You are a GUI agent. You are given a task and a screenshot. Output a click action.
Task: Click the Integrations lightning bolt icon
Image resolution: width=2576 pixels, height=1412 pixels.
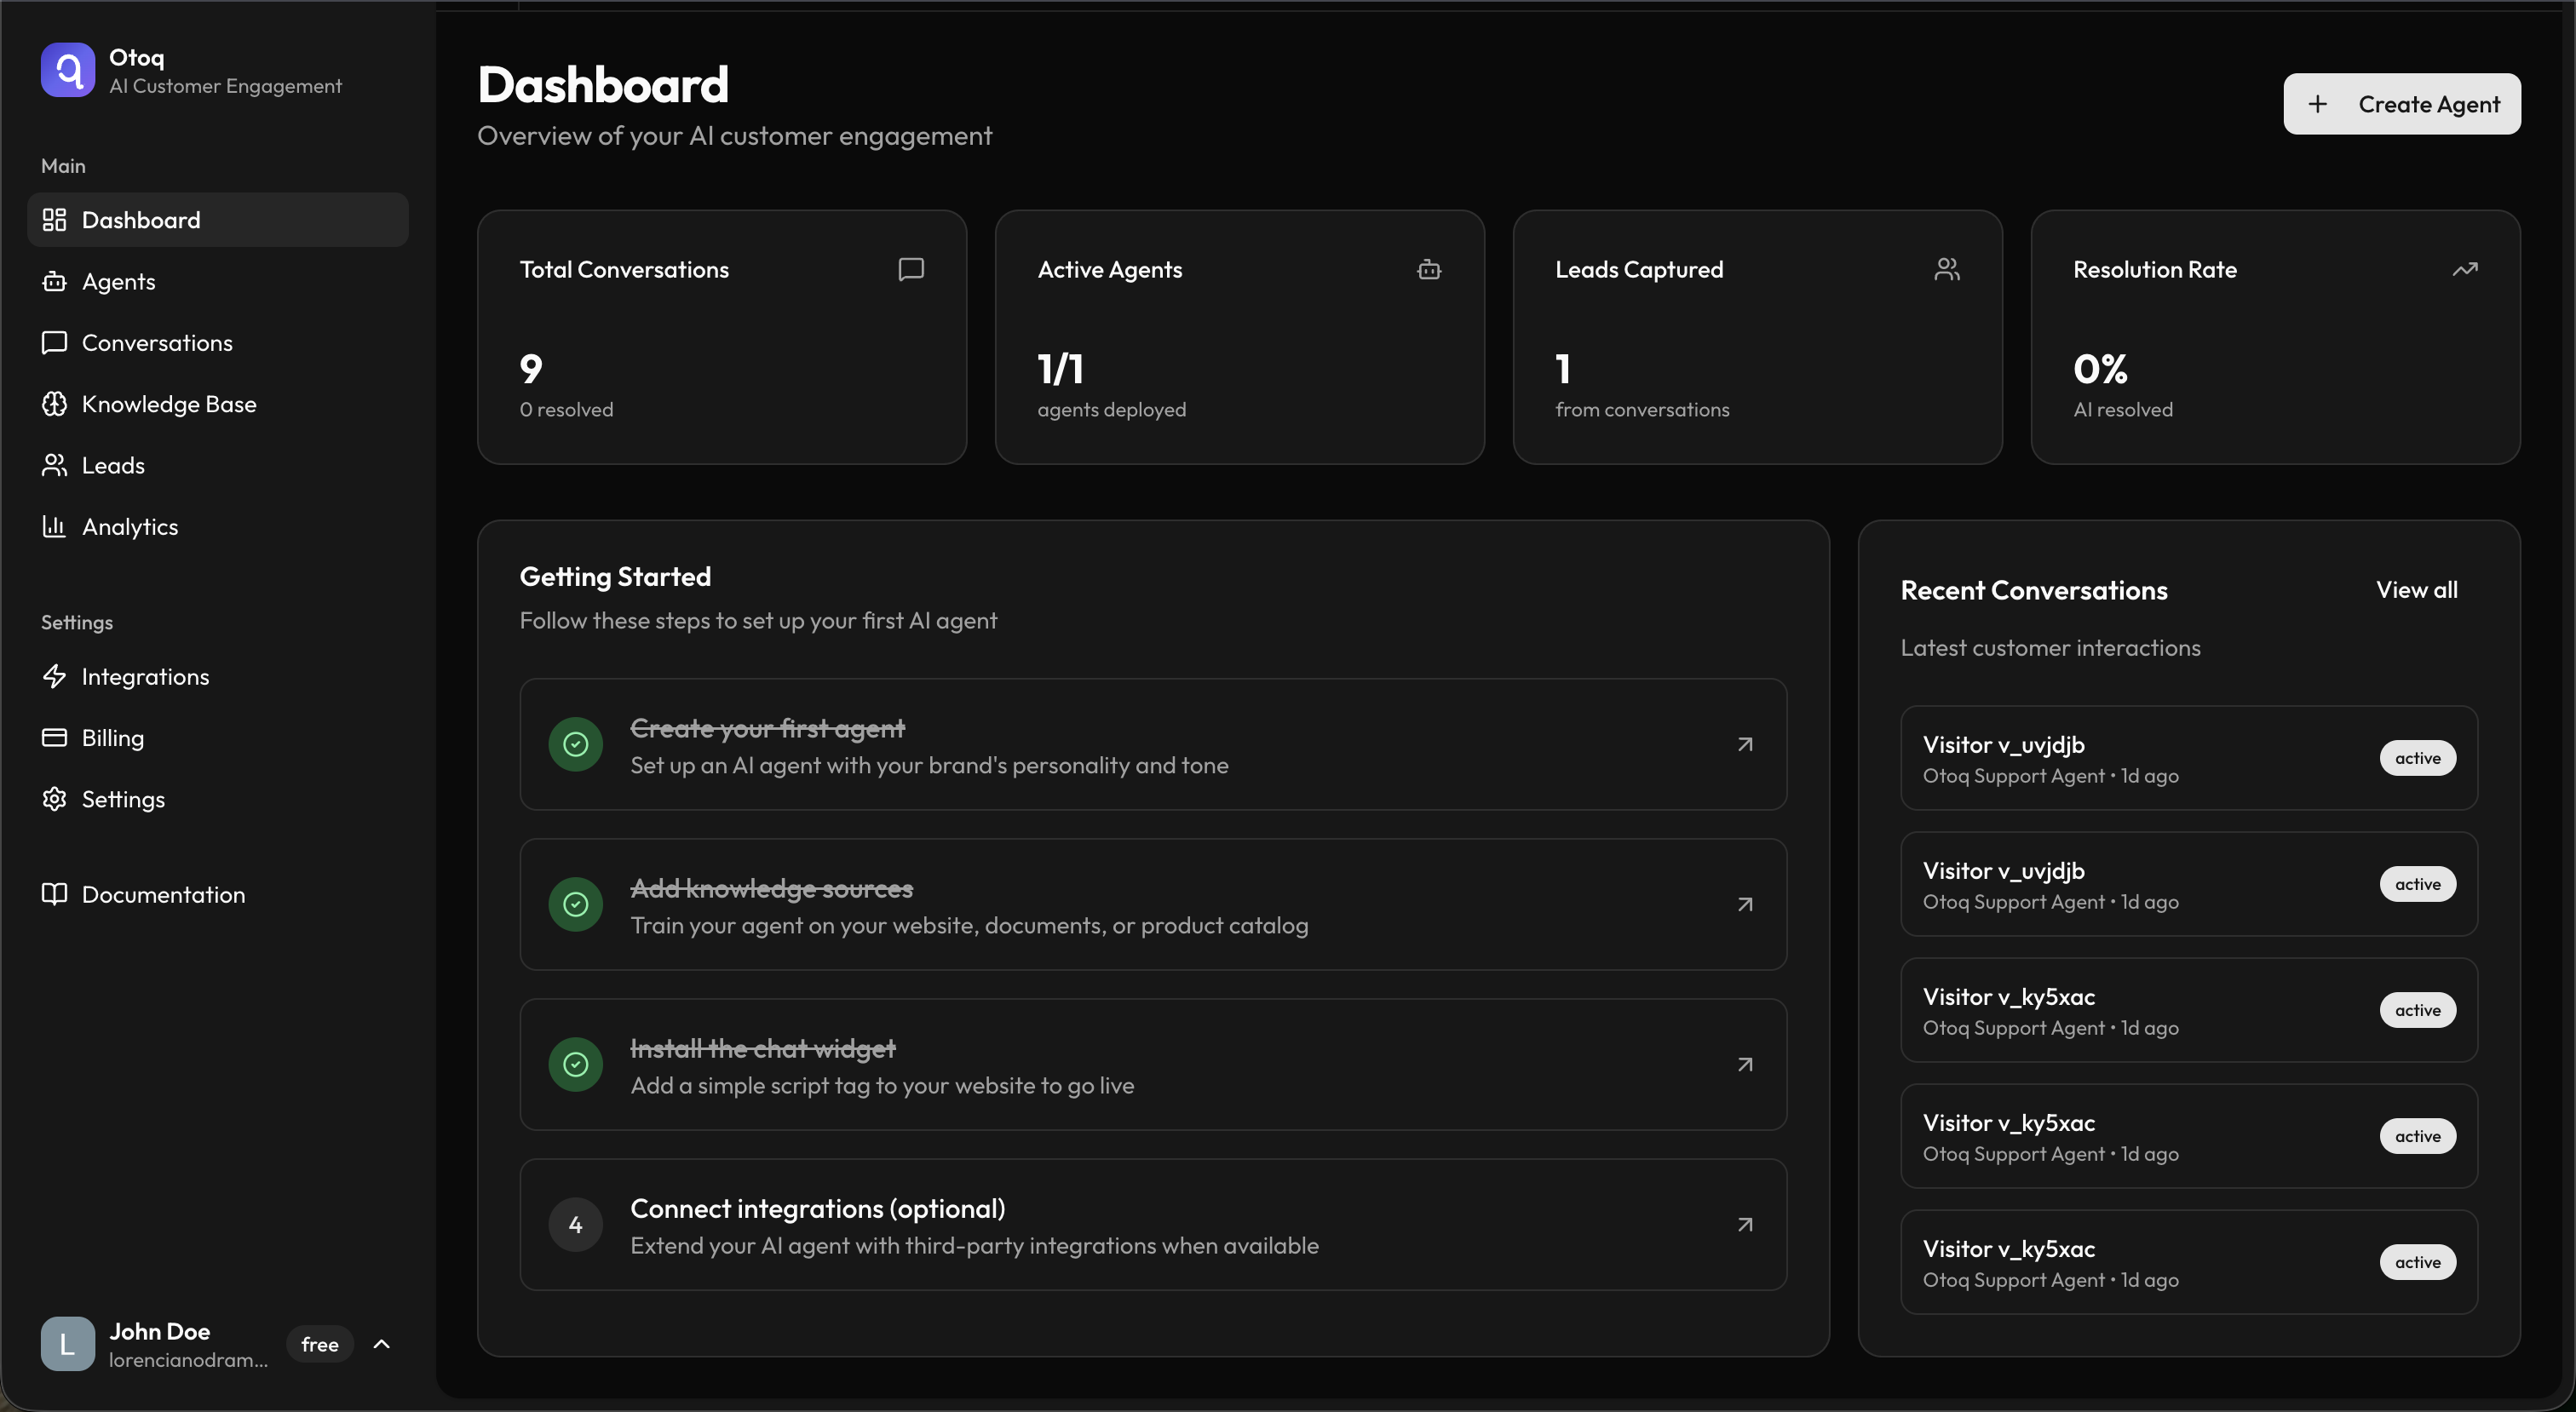(x=55, y=676)
